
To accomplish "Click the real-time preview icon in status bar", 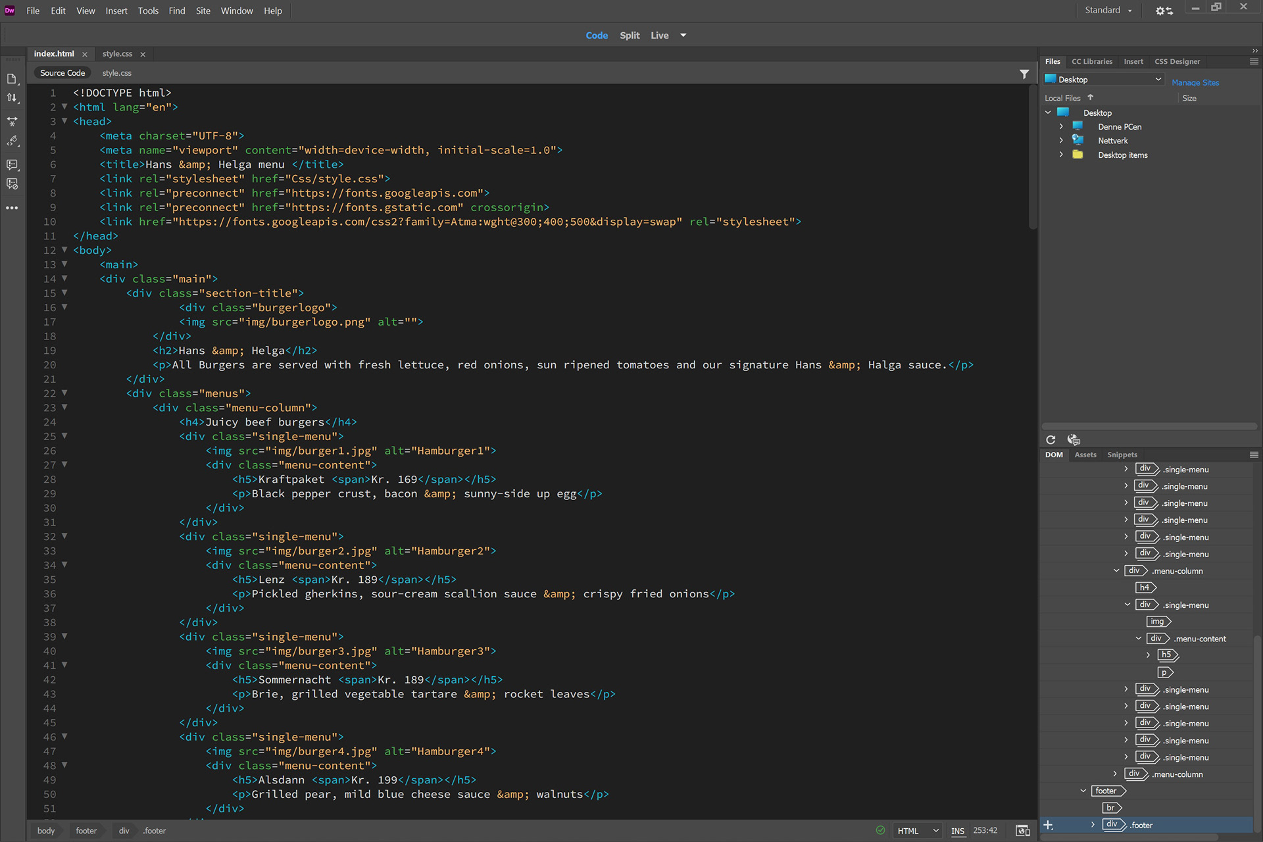I will point(1023,830).
